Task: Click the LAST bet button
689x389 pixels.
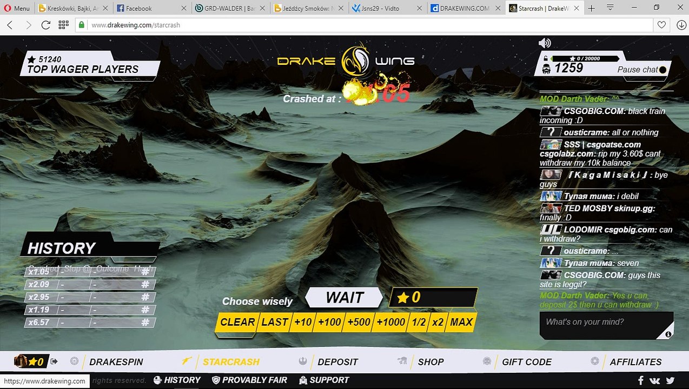Action: [274, 323]
